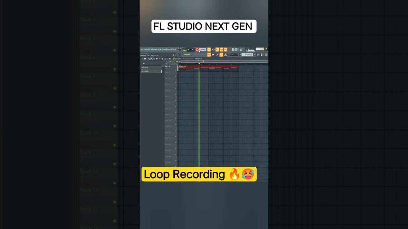This screenshot has width=408, height=229.
Task: Open the VIEW menu
Action: [x=159, y=50]
